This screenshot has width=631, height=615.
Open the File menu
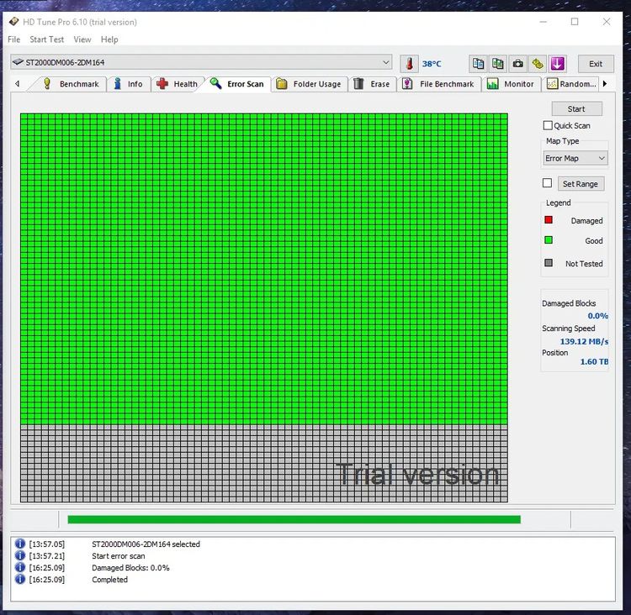click(x=13, y=39)
